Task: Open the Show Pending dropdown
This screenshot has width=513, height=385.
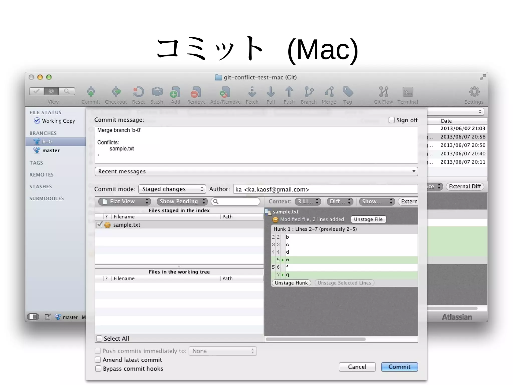Action: point(182,201)
